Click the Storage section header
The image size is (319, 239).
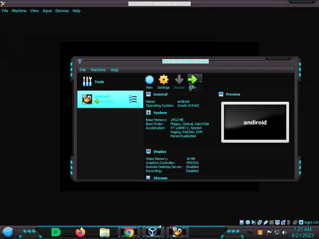(160, 178)
